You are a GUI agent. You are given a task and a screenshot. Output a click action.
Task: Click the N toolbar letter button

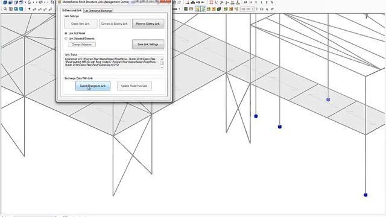(272, 2)
